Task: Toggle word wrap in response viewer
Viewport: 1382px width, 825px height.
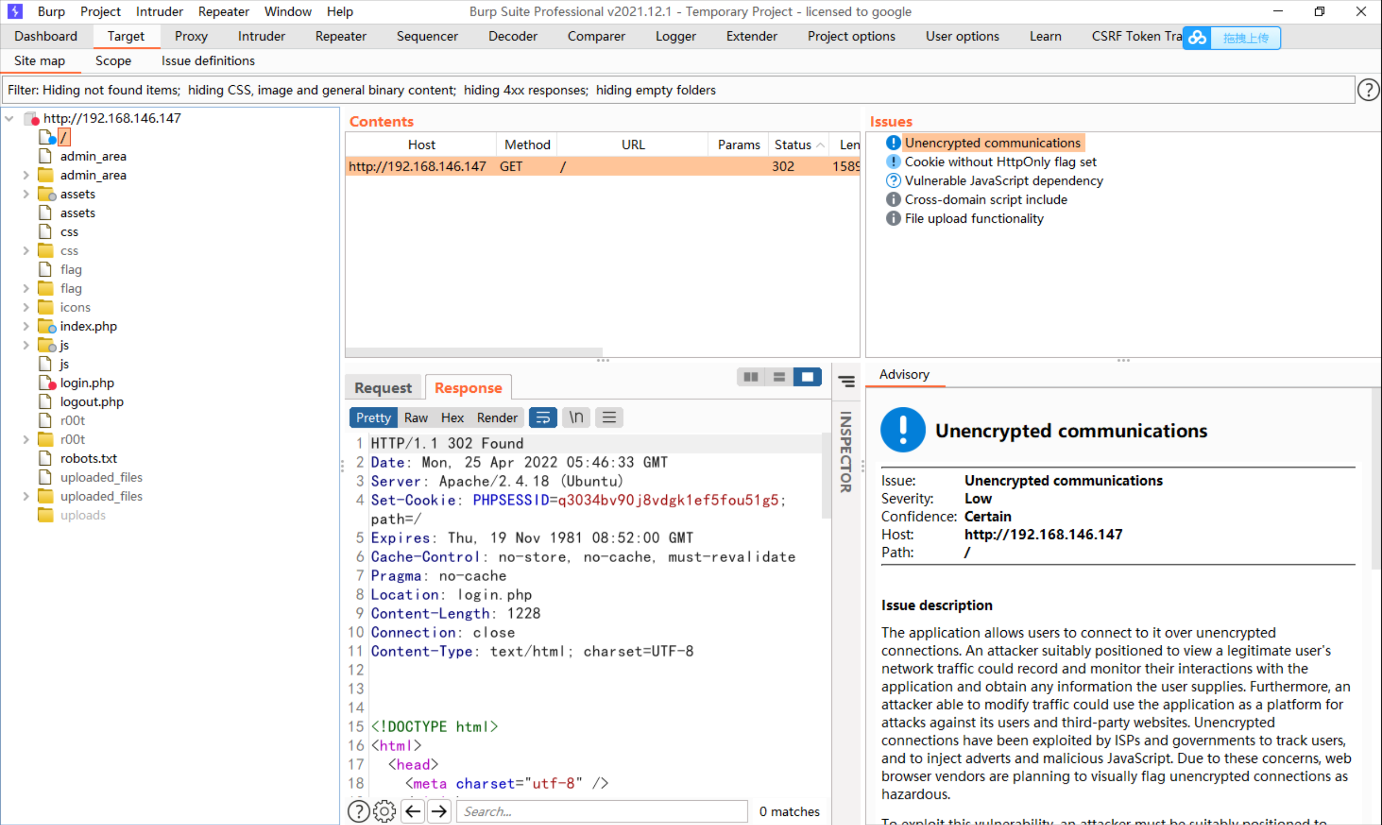Action: point(543,418)
